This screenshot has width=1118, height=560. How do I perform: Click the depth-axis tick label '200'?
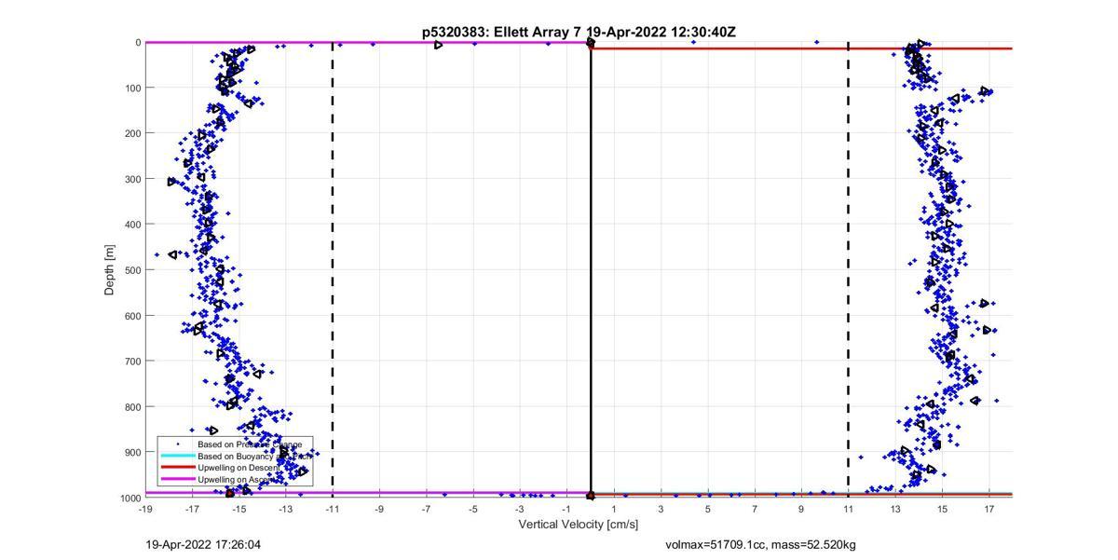[132, 134]
